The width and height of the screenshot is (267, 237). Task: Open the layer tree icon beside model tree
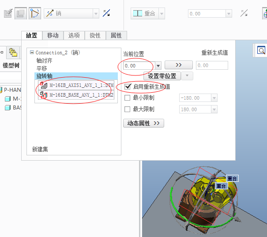(x=13, y=52)
